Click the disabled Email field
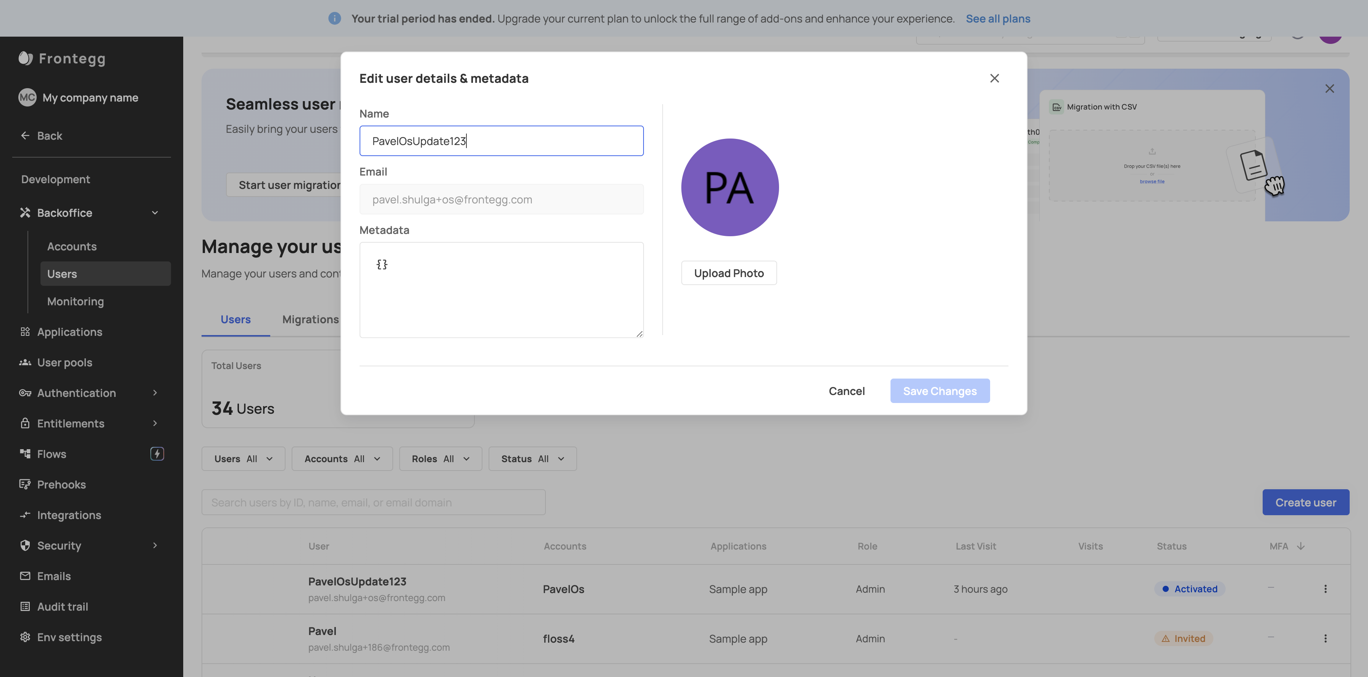The image size is (1368, 677). pos(501,199)
